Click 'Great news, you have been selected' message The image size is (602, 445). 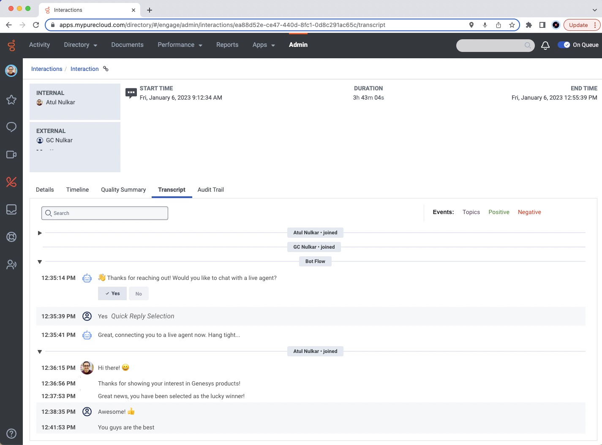171,396
